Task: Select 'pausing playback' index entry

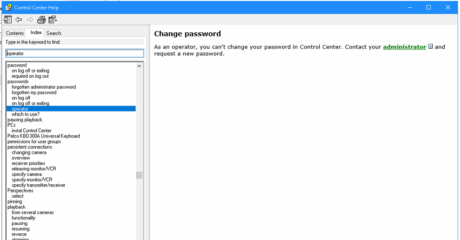Action: click(25, 120)
